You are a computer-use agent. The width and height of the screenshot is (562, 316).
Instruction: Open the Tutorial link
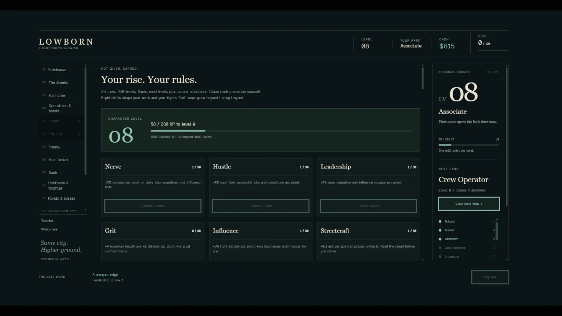[47, 221]
